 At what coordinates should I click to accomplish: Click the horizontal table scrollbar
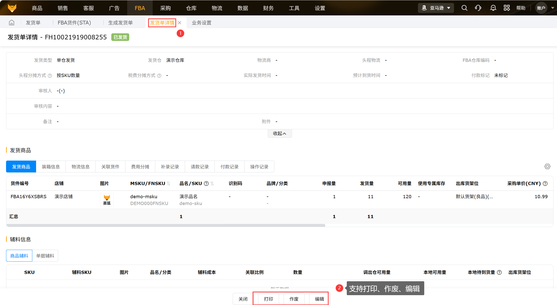click(166, 225)
